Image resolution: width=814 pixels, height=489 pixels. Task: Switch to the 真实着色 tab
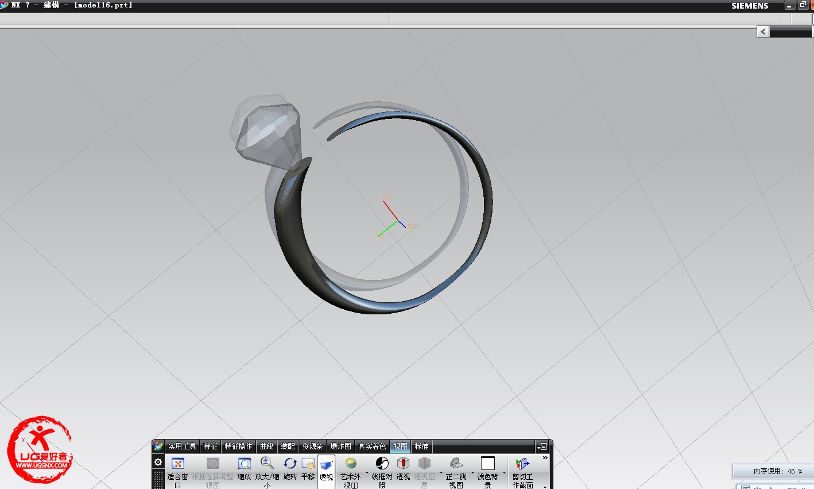point(372,446)
